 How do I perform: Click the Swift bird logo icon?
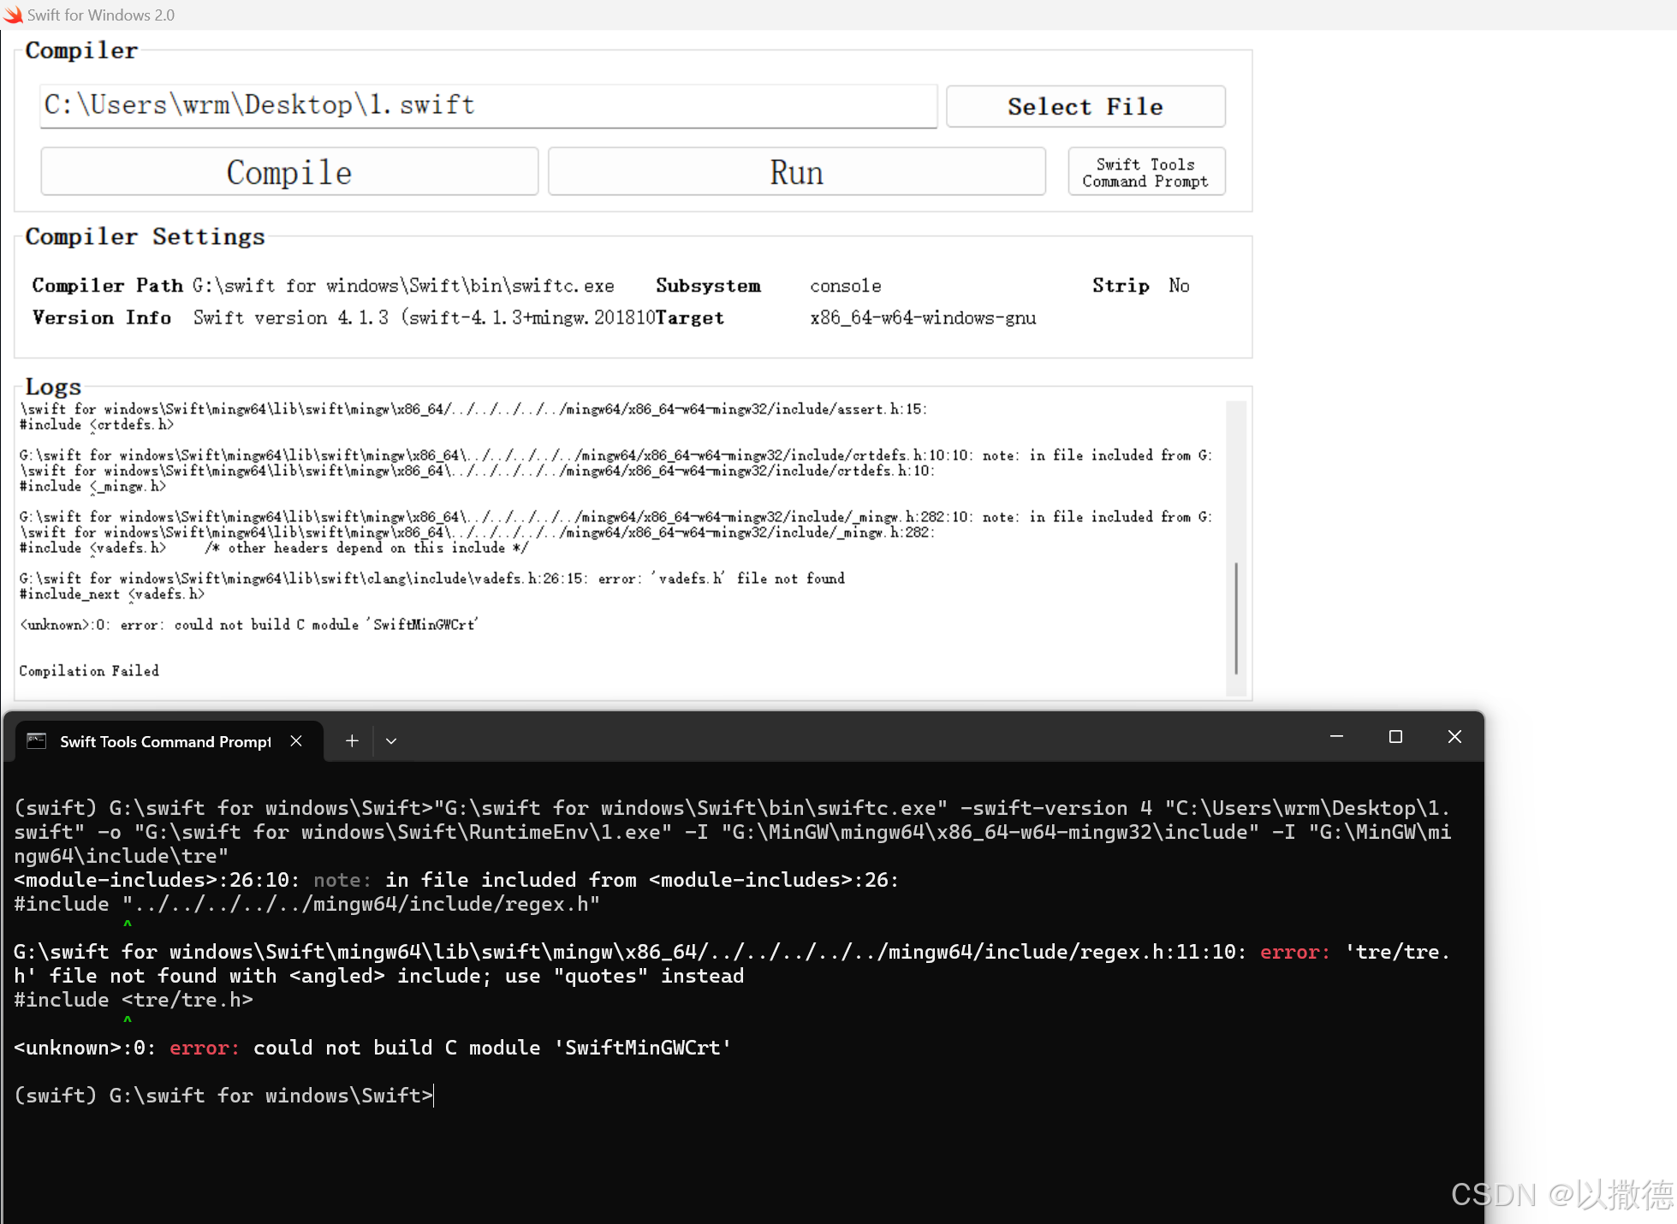13,15
